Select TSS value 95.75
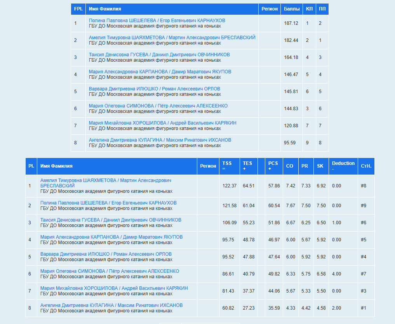The image size is (395, 324). click(x=228, y=240)
